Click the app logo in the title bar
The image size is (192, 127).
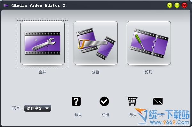pos(6,5)
